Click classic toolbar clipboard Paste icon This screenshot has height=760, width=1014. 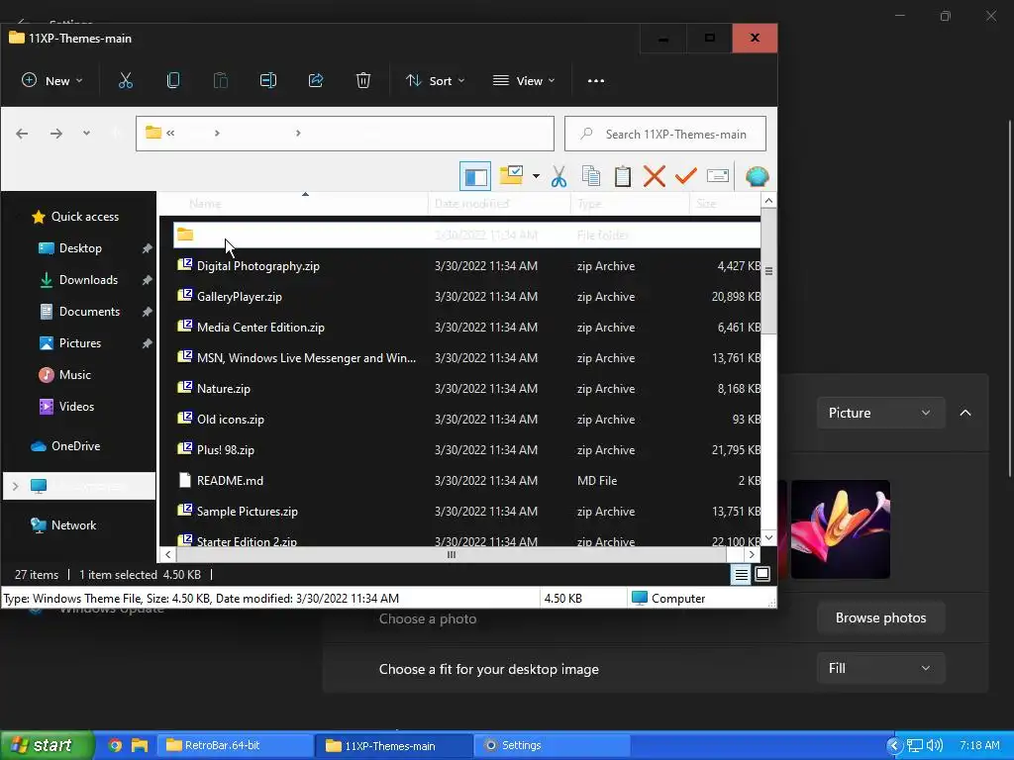622,176
